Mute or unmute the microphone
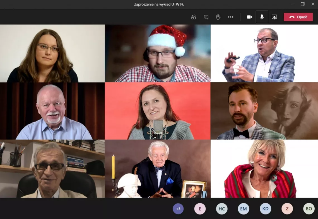318x219 pixels. click(262, 17)
